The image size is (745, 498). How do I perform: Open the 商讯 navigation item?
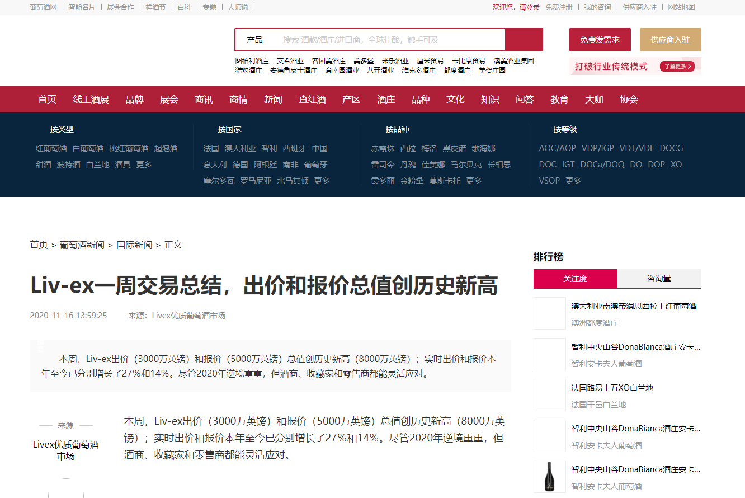(x=204, y=99)
